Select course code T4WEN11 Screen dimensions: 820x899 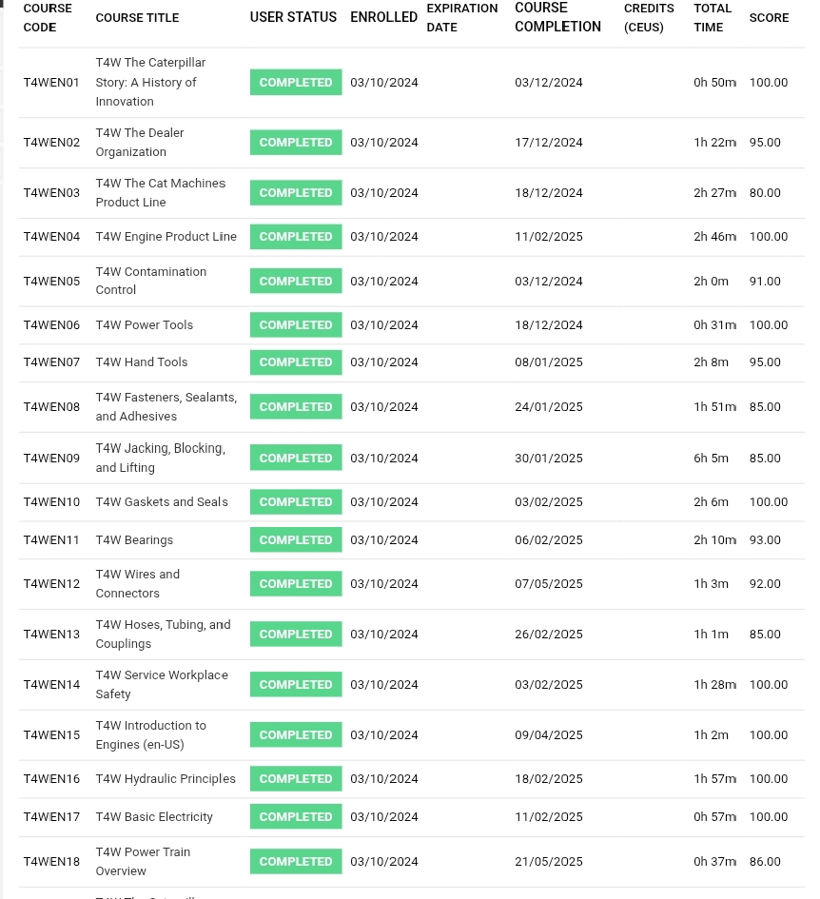coord(51,540)
